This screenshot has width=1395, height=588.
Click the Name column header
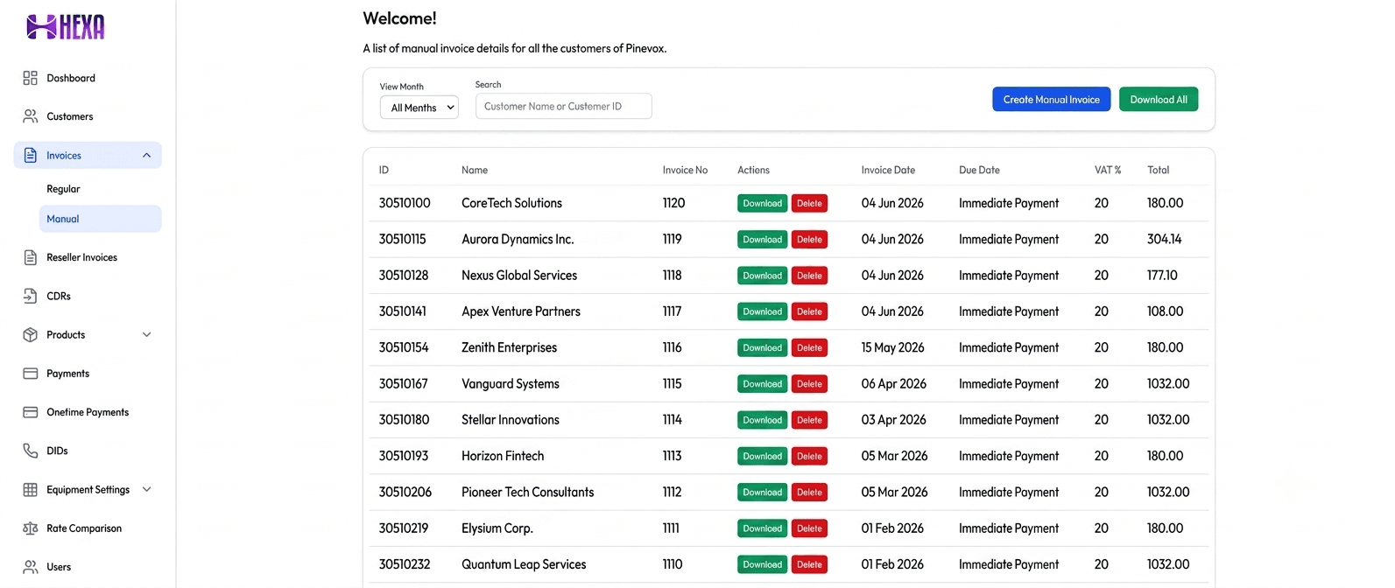click(x=475, y=170)
